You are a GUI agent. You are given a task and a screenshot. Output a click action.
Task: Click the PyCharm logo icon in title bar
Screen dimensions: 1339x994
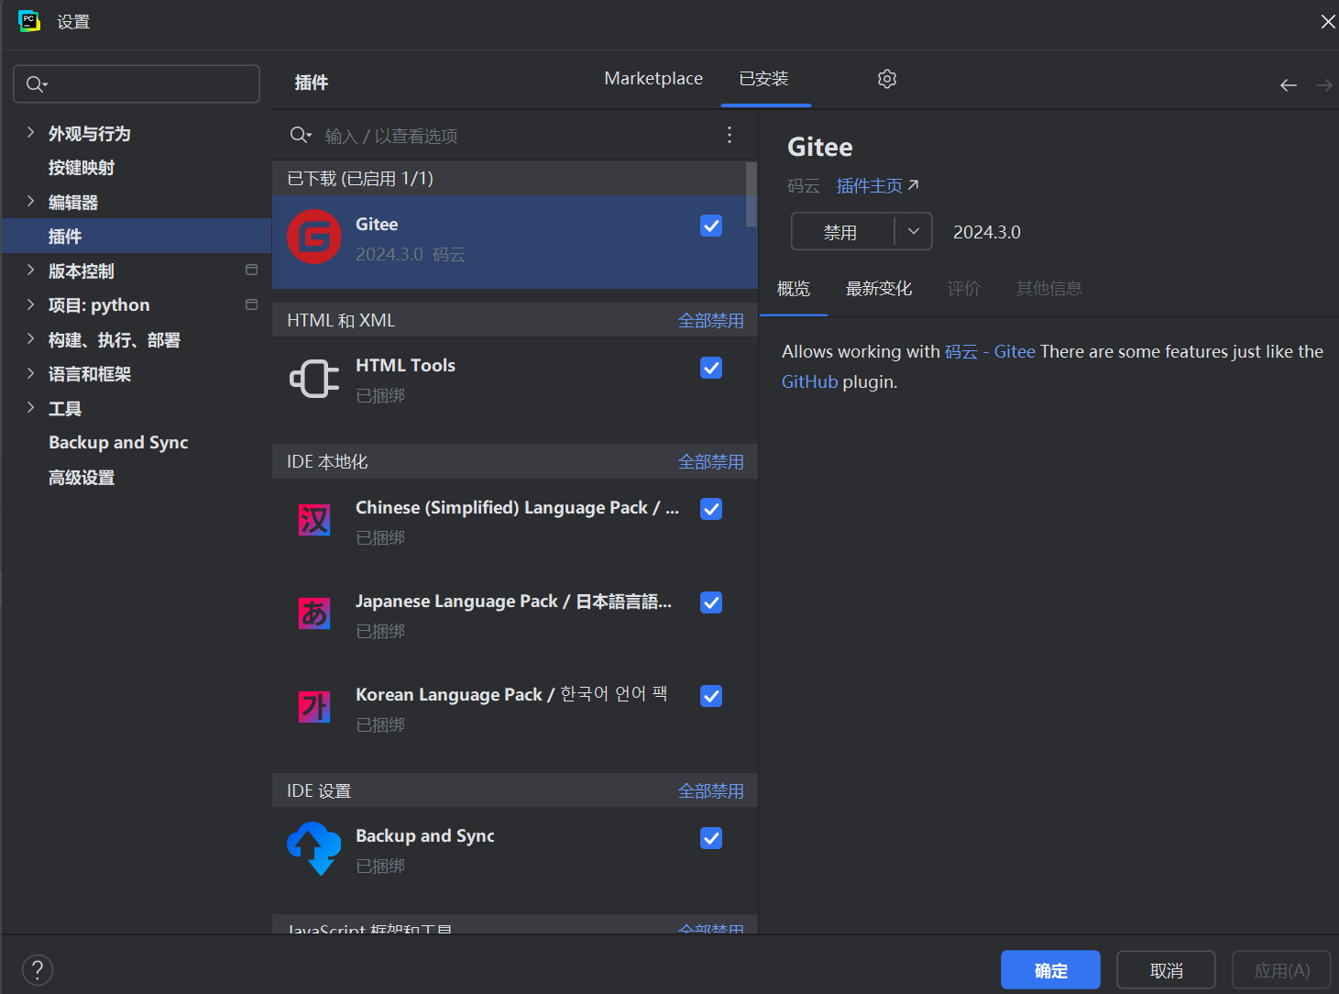coord(29,21)
